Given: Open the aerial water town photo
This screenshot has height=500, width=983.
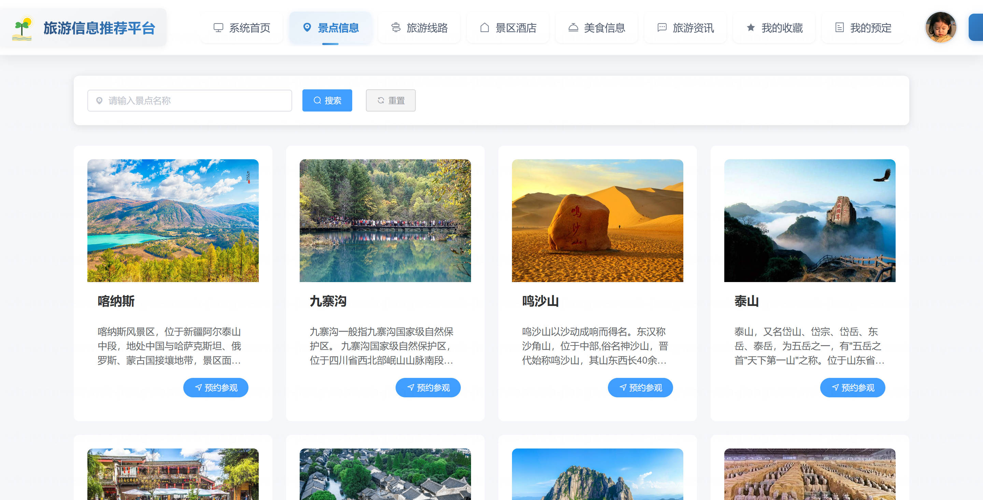Looking at the screenshot, I should point(385,474).
